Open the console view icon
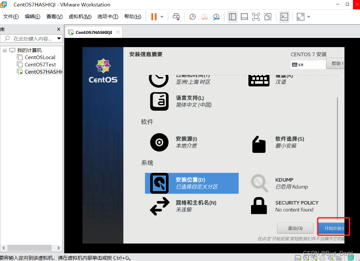360x261 pixels. click(x=284, y=17)
